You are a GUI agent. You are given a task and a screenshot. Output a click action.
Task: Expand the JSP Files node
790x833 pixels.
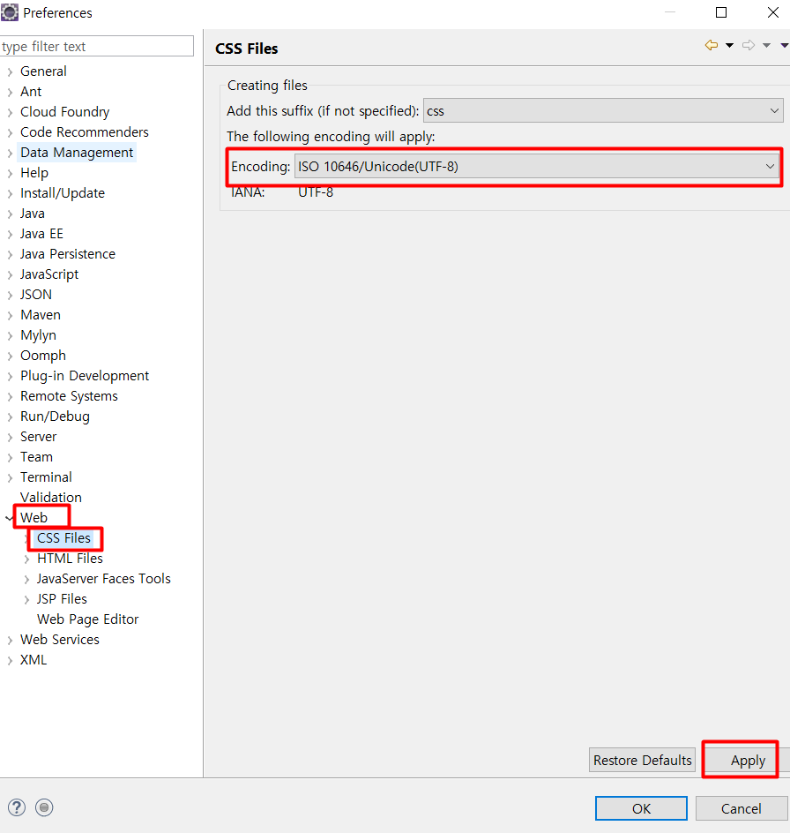tap(26, 599)
